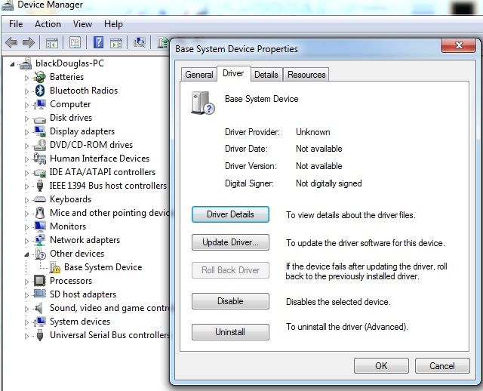
Task: Expand the Display adapters node
Action: click(x=27, y=131)
